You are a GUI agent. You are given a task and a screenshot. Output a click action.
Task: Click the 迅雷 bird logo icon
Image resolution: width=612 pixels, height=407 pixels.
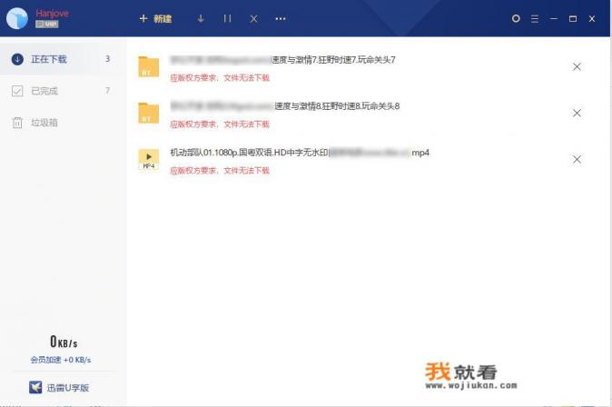pos(35,387)
